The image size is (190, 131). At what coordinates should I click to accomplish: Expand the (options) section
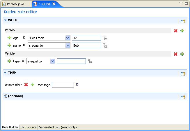[5, 96]
